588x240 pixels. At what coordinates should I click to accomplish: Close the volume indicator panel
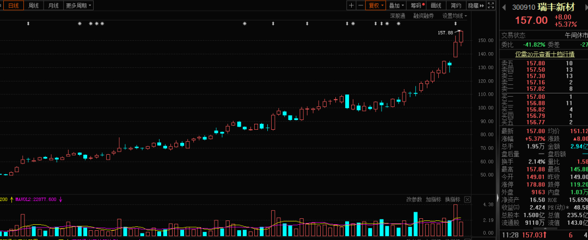pyautogui.click(x=468, y=199)
